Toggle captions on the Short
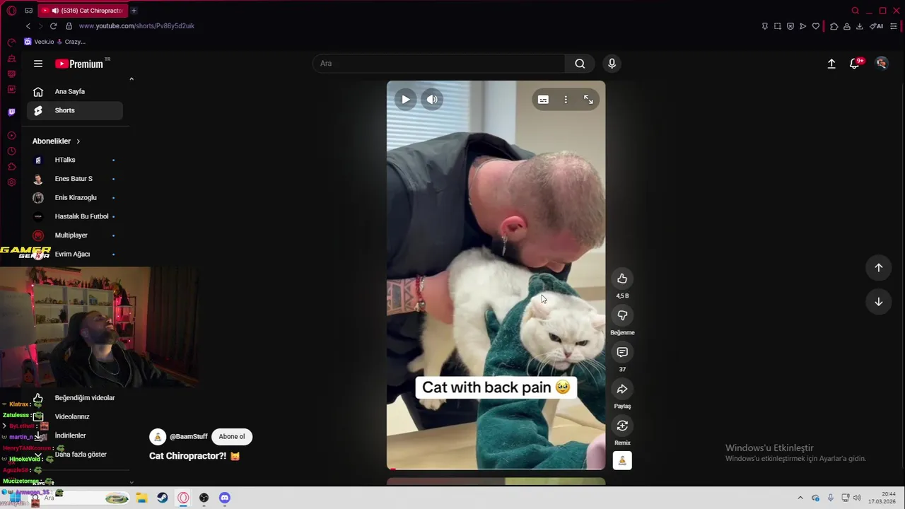905x509 pixels. click(x=543, y=100)
